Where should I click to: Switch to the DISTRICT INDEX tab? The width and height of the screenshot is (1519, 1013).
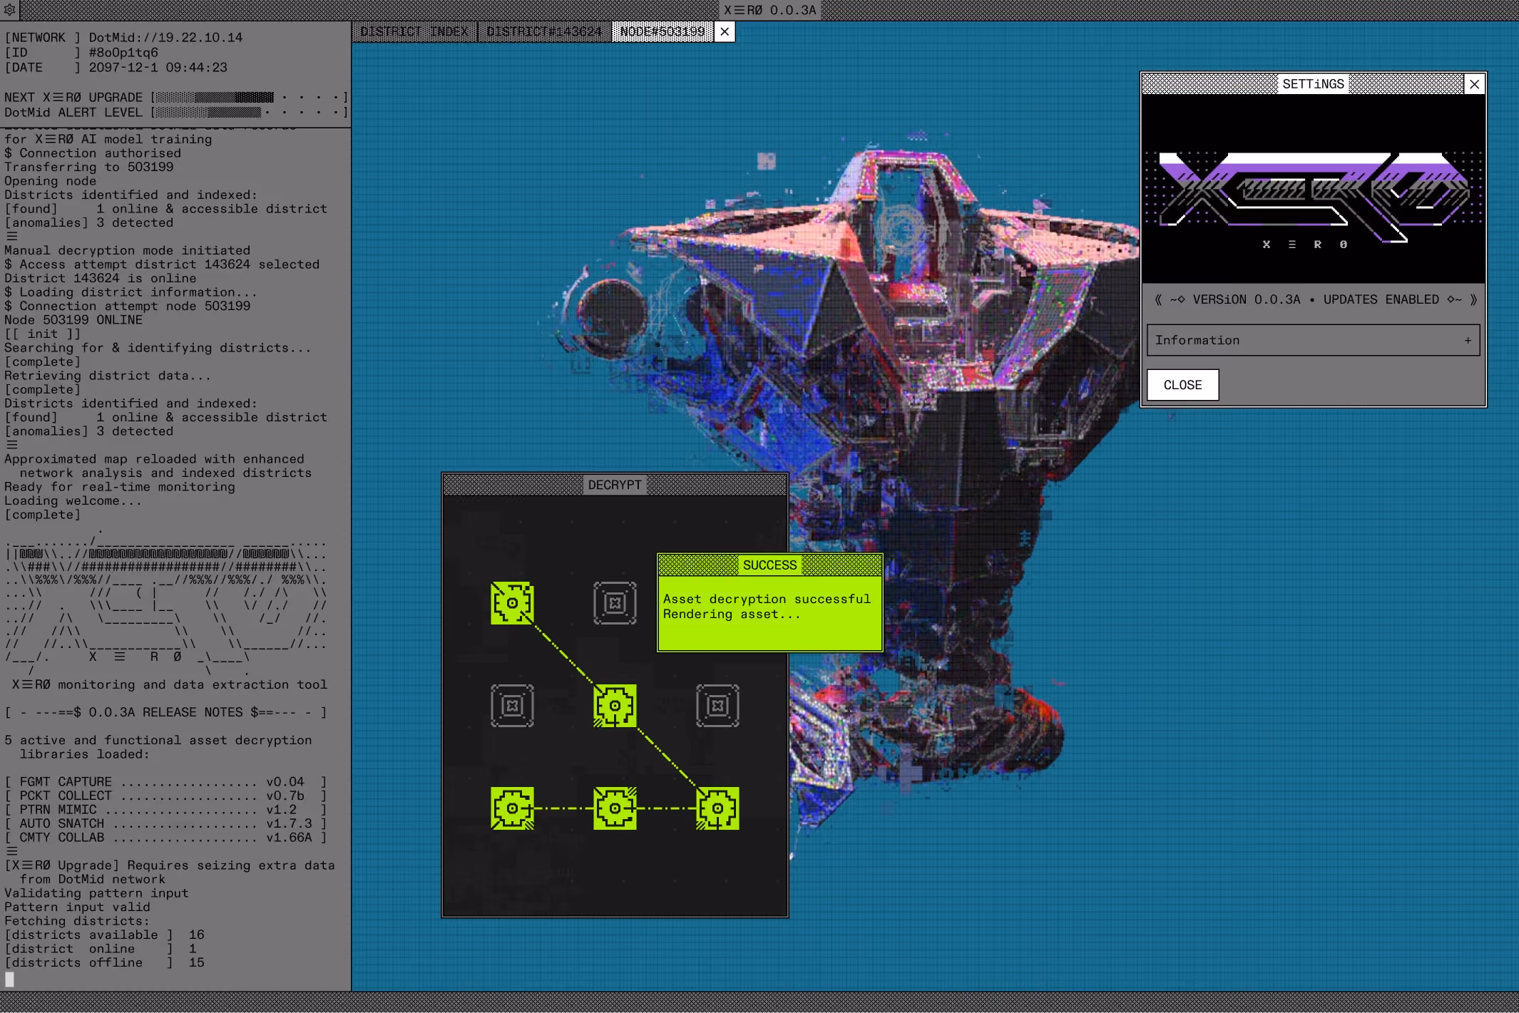coord(414,32)
